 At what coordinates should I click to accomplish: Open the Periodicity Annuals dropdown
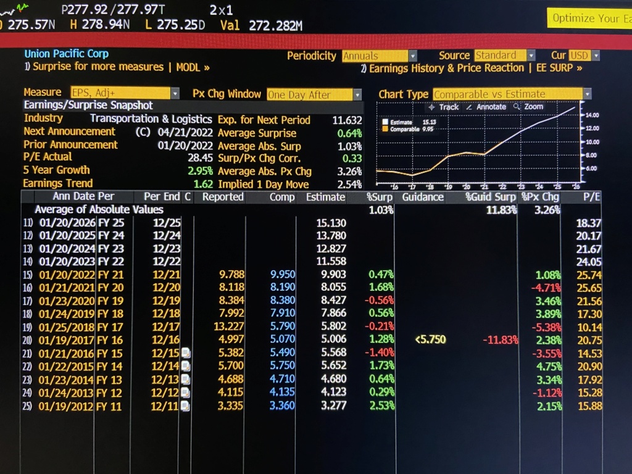pyautogui.click(x=380, y=56)
